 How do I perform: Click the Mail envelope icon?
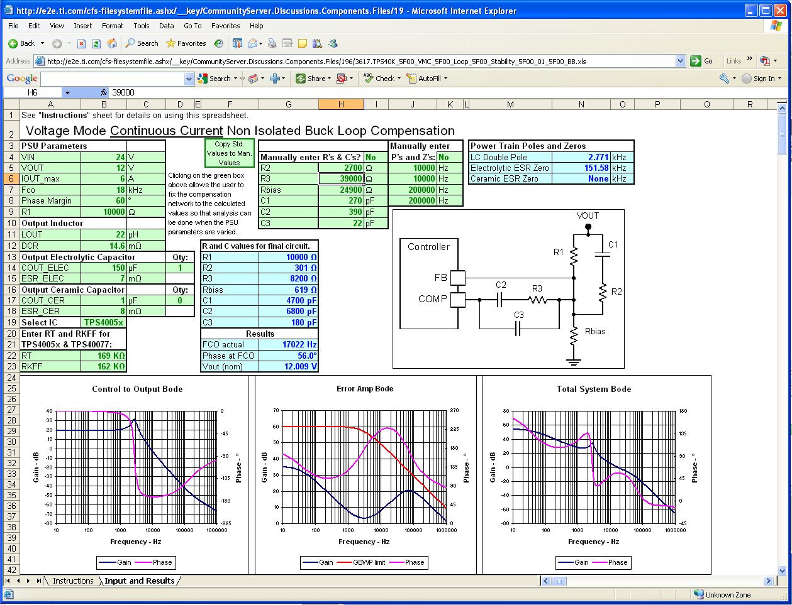click(253, 43)
